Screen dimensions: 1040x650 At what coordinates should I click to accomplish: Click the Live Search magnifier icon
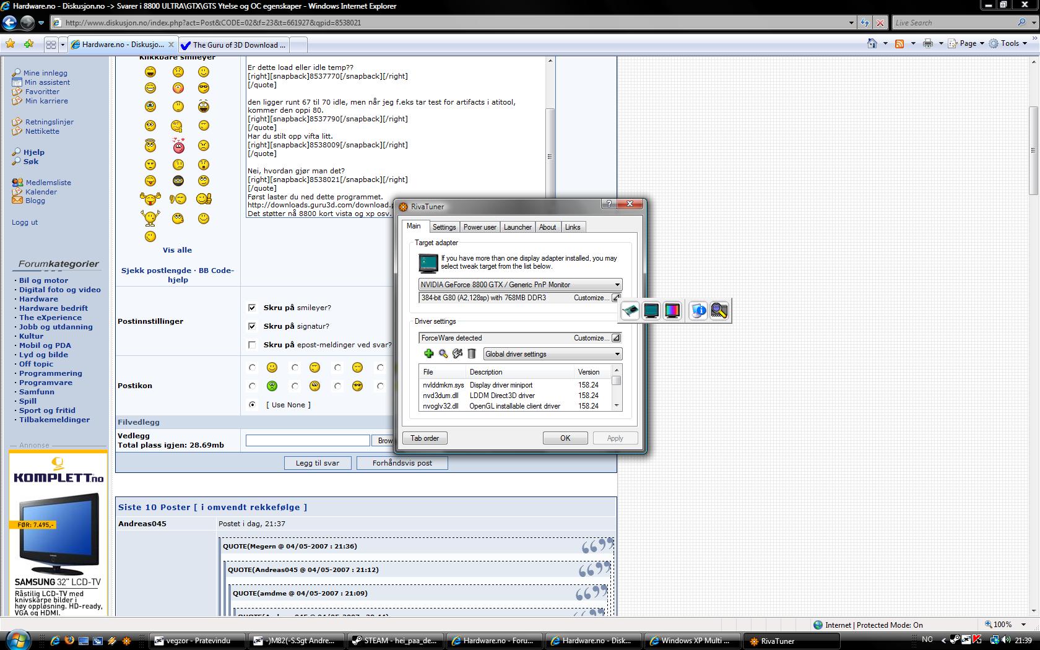click(1021, 22)
